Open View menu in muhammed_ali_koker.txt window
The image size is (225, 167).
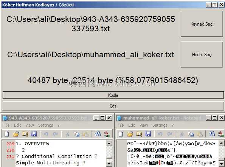(144, 125)
